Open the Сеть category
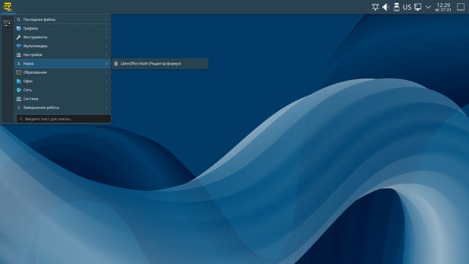Screen dimensions: 469x264 pyautogui.click(x=63, y=90)
